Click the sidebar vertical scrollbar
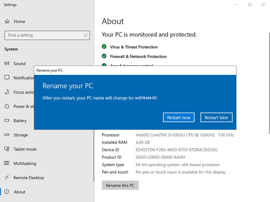The height and width of the screenshot is (202, 270). point(94,156)
